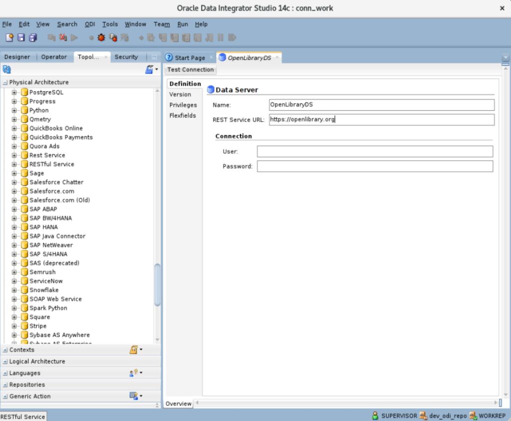Screen dimensions: 511x421
Task: Click the technology tree vertical scrollbar thumb
Action: click(157, 285)
